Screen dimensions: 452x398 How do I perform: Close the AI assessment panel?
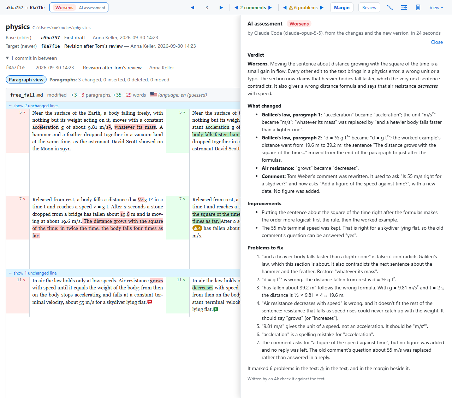pos(437,42)
